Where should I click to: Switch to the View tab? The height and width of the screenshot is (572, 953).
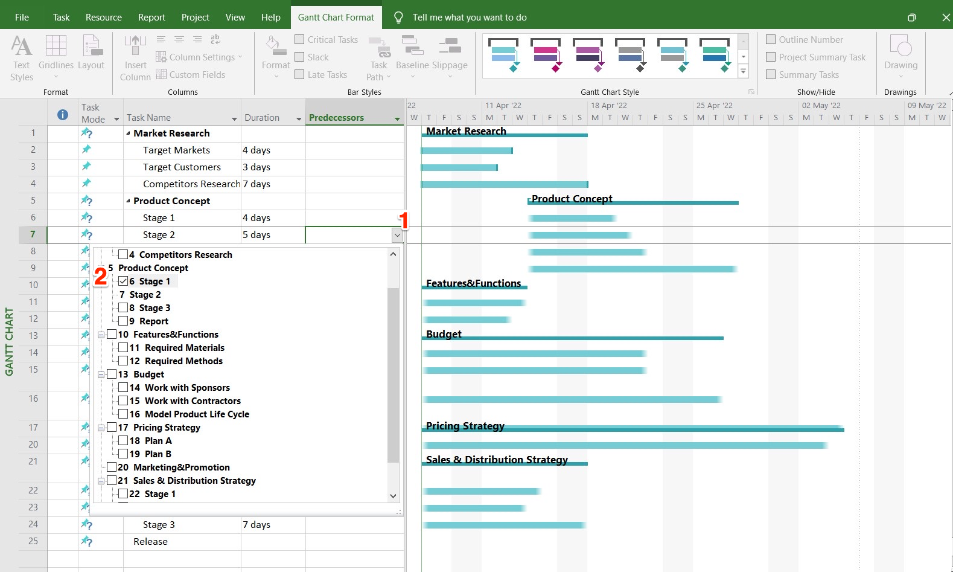[x=235, y=18]
